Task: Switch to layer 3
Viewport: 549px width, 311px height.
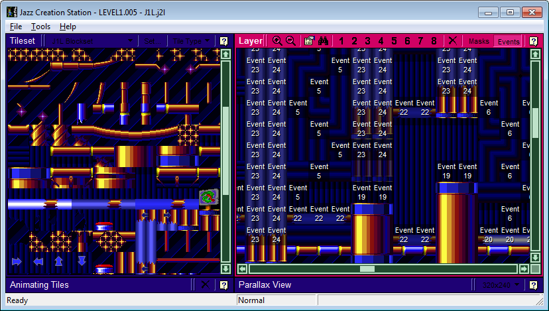Action: pyautogui.click(x=367, y=41)
